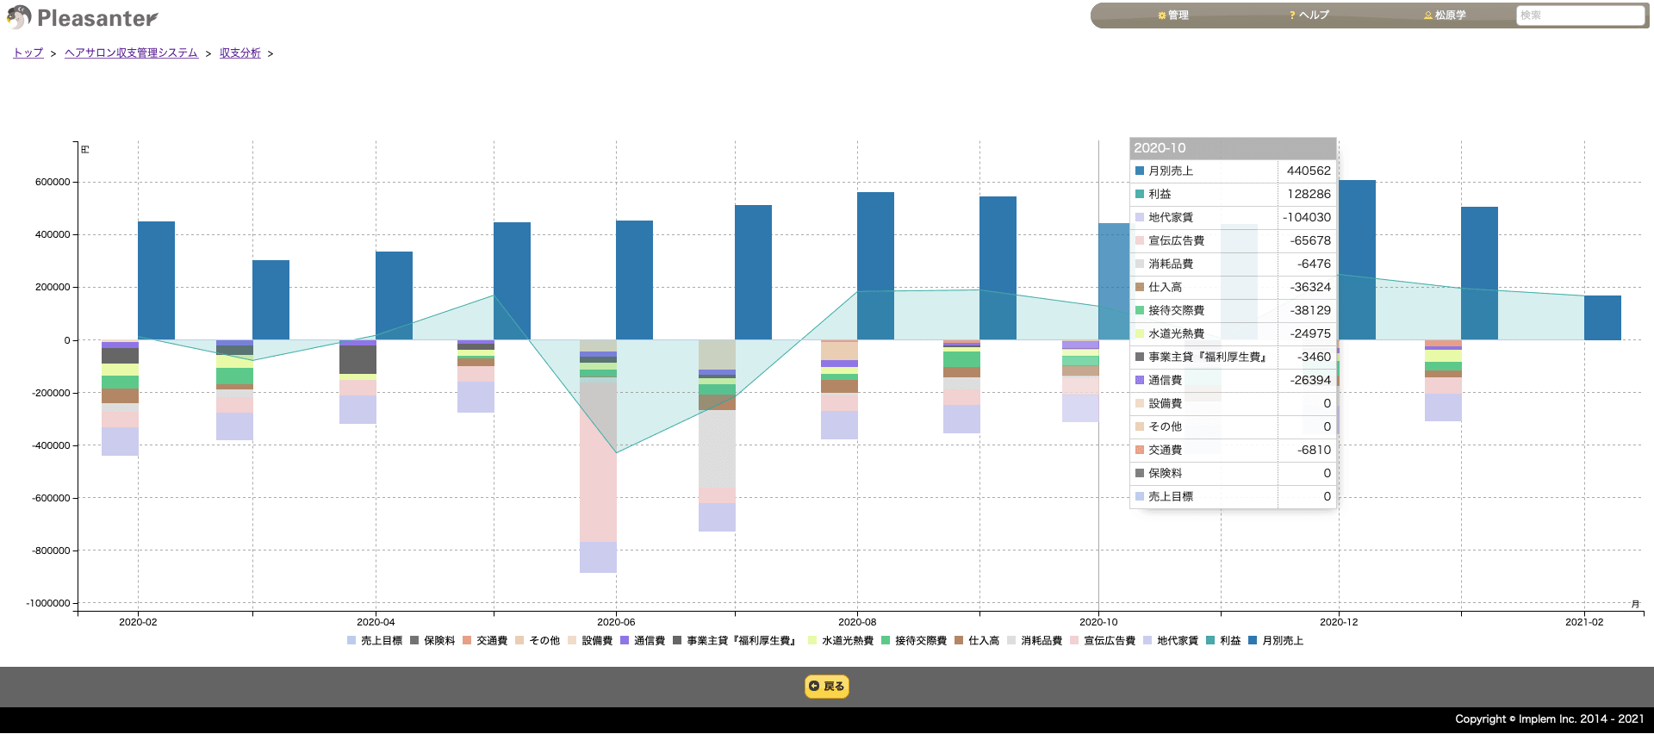
Task: Click the 通信費 legend entry
Action: point(643,641)
